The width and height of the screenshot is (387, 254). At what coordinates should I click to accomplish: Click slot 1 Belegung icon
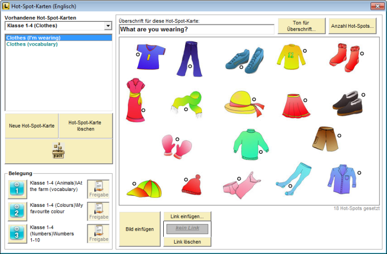pos(17,189)
